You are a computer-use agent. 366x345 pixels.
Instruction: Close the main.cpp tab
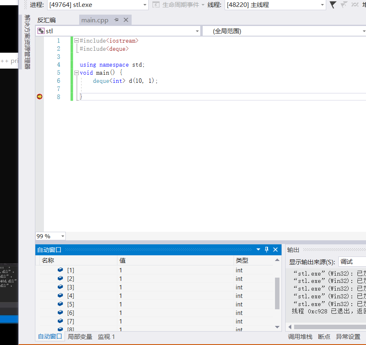coord(126,20)
